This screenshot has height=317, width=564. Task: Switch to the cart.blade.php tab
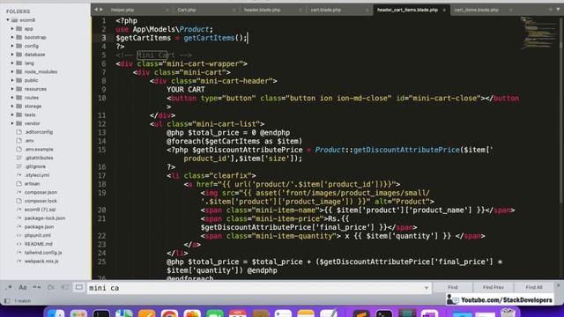tap(326, 10)
